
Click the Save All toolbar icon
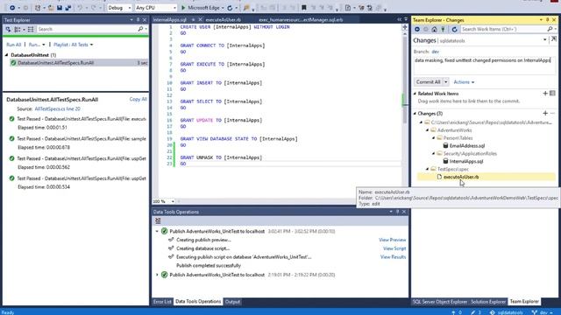click(67, 8)
